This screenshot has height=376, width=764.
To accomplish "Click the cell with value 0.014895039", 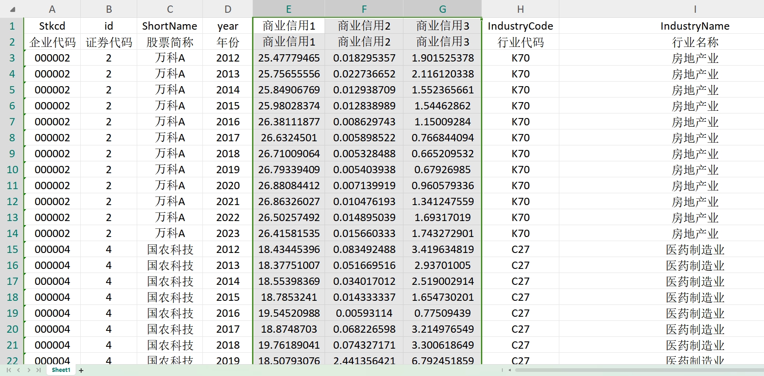I will (364, 217).
